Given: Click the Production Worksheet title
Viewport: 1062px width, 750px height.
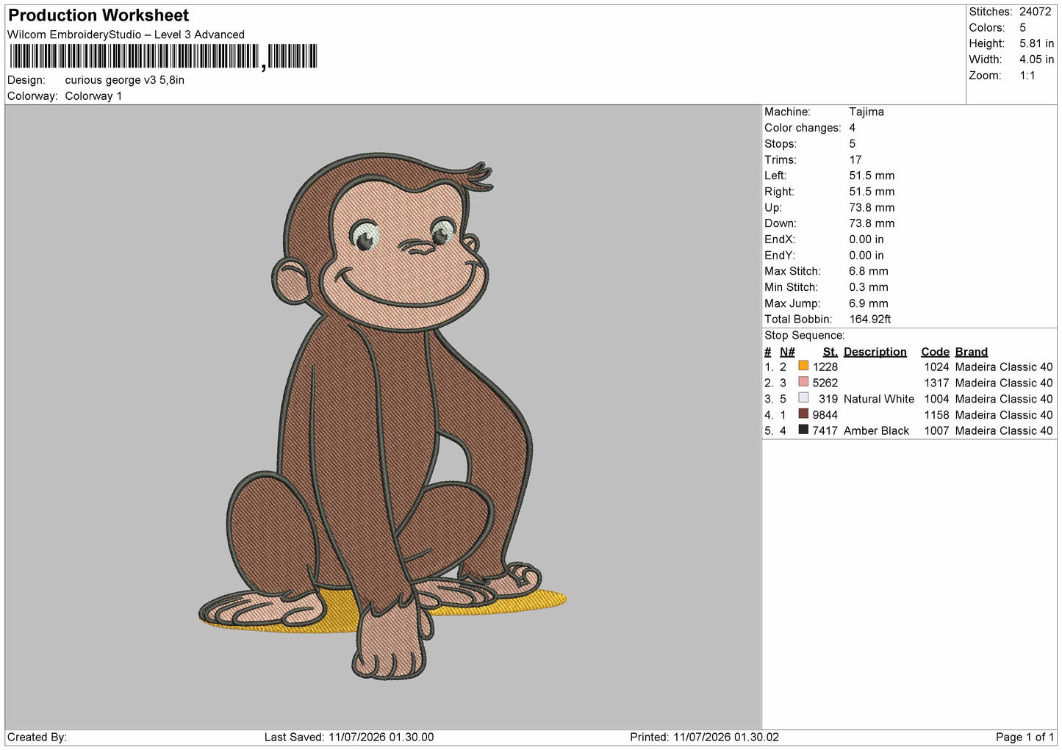Looking at the screenshot, I should pos(98,15).
